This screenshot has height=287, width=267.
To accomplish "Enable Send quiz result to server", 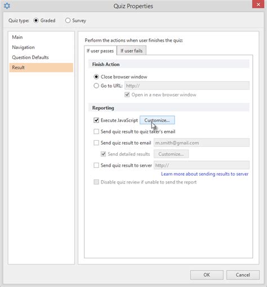I will coord(96,165).
